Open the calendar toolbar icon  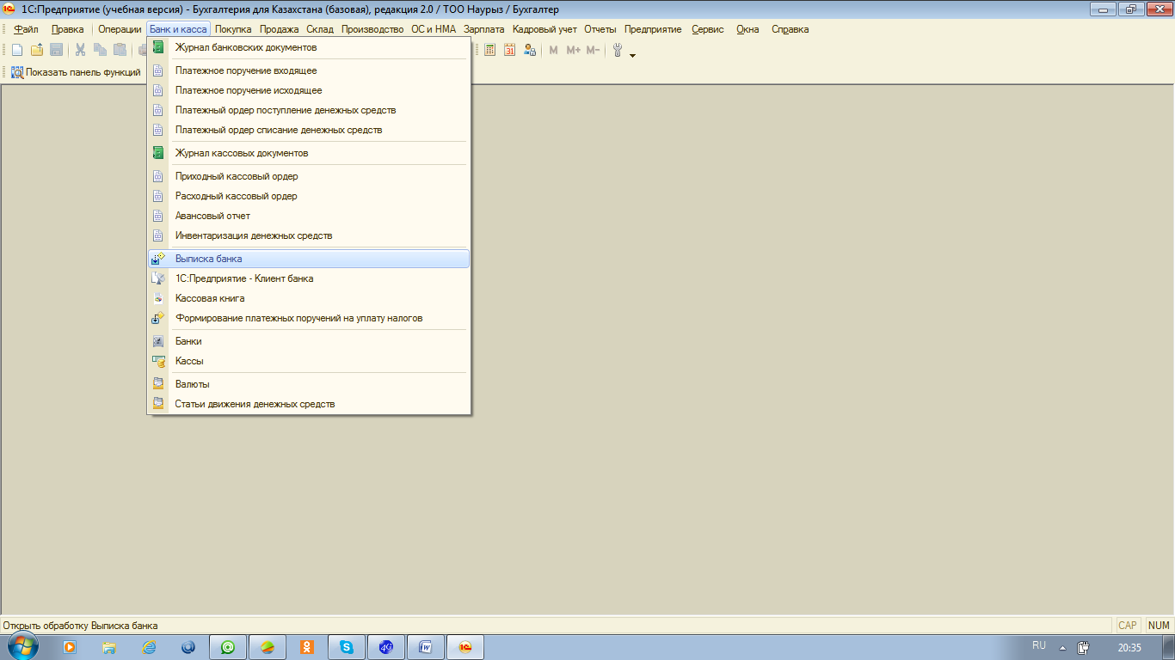coord(510,50)
